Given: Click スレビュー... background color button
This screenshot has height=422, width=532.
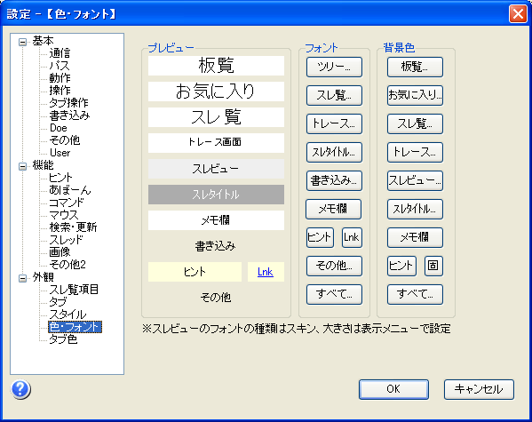Looking at the screenshot, I should [415, 180].
